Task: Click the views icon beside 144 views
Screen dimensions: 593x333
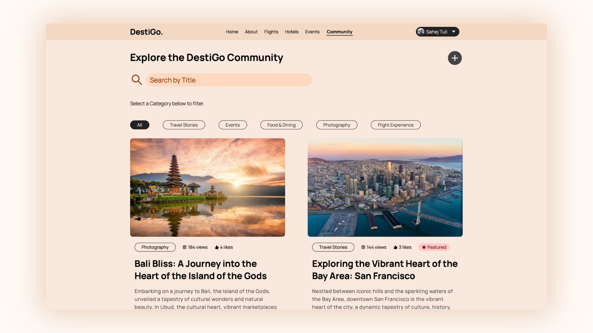Action: pos(363,247)
